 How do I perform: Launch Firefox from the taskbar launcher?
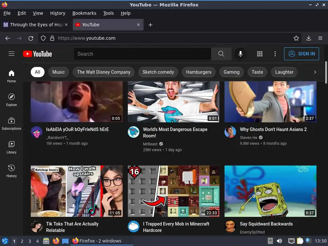(56, 241)
